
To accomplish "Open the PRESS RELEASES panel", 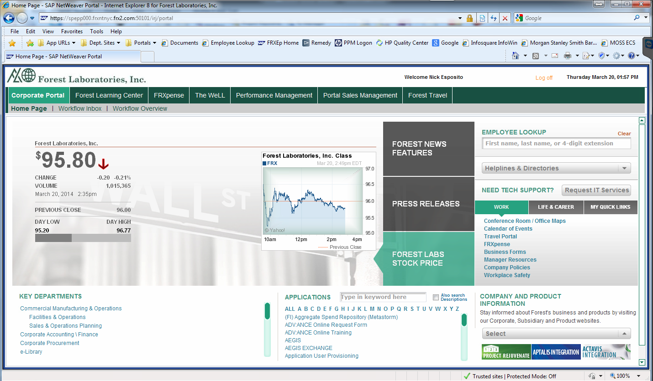I will tap(429, 204).
